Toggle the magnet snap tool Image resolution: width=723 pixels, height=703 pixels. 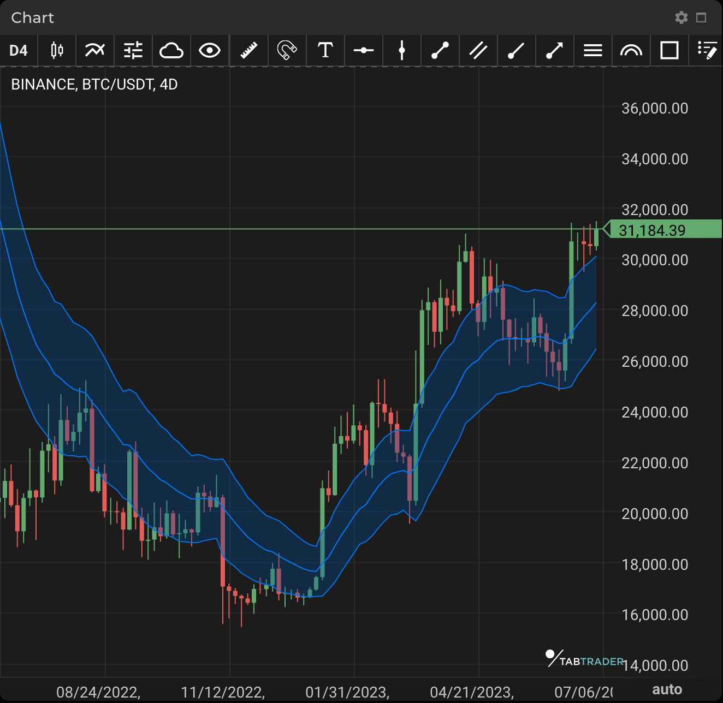click(287, 51)
